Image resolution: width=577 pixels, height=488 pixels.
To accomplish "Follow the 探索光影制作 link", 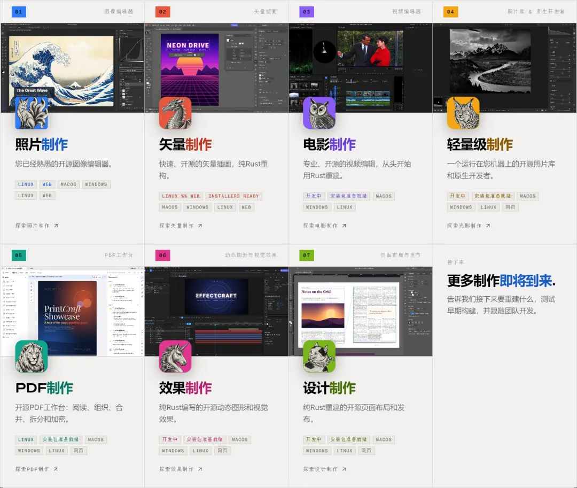I will 468,226.
